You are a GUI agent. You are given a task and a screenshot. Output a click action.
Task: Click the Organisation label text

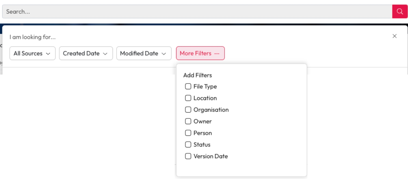tap(211, 110)
